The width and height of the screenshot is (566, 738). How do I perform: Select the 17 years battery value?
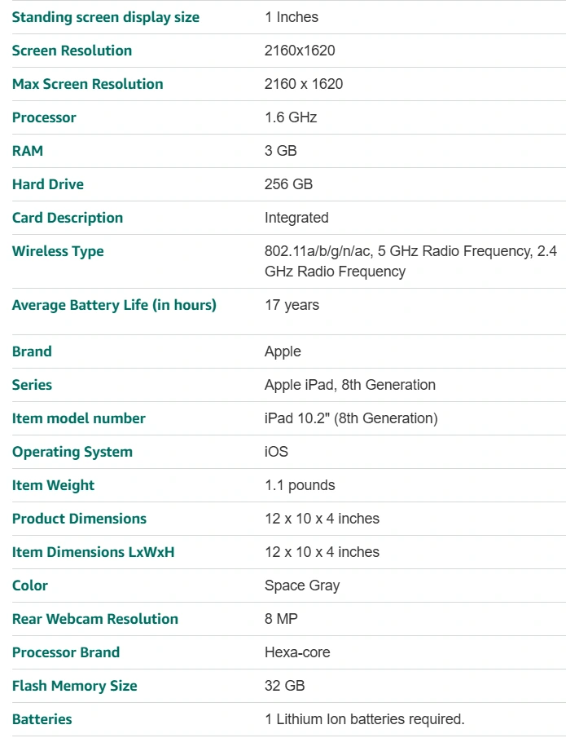(x=292, y=305)
